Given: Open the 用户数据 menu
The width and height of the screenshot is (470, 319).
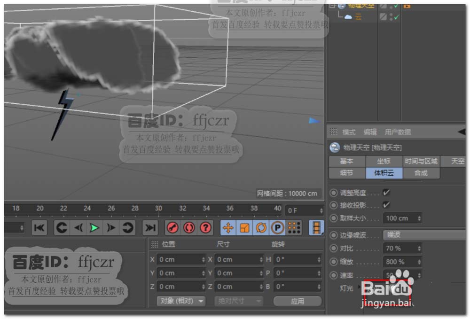Looking at the screenshot, I should coord(398,132).
